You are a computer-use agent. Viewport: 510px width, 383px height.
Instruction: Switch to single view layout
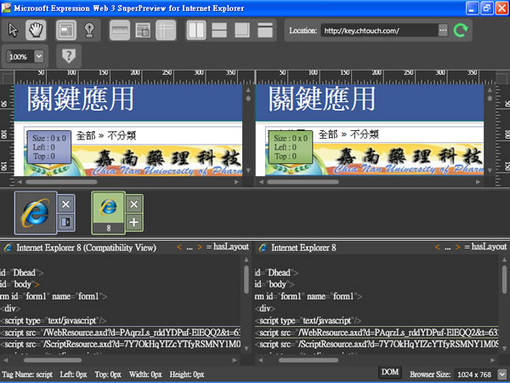[x=264, y=30]
